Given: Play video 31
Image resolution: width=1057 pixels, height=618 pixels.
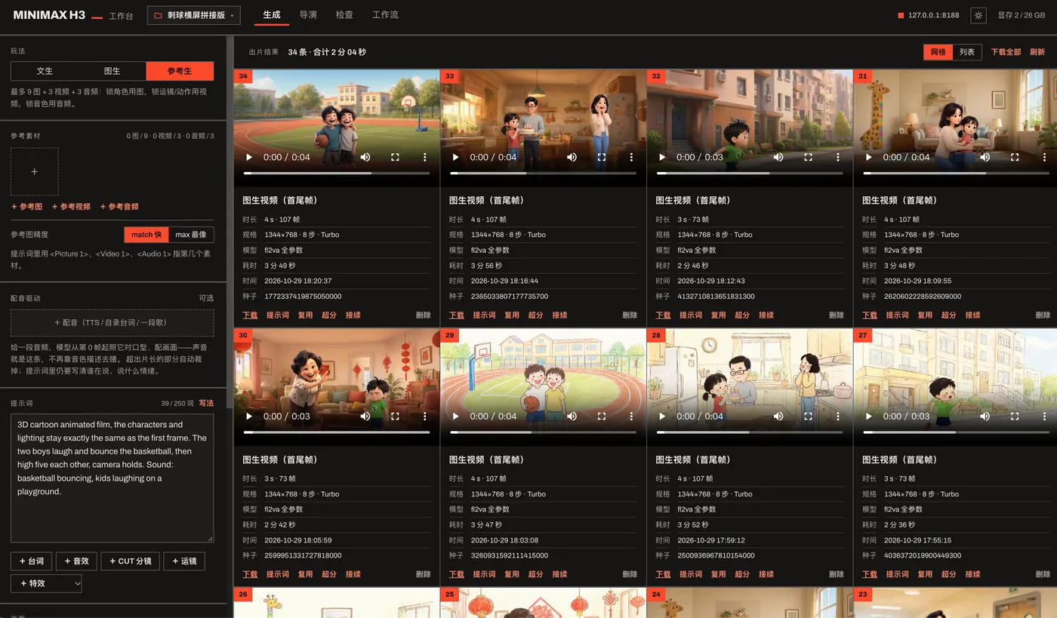Looking at the screenshot, I should 869,157.
